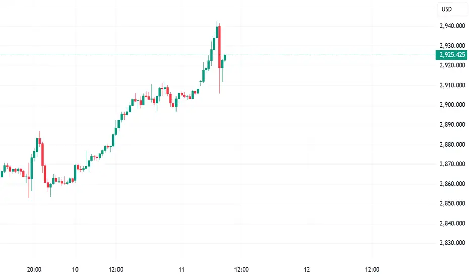The height and width of the screenshot is (277, 470).
Task: Select the 2,830.000 price axis label
Action: 452,243
